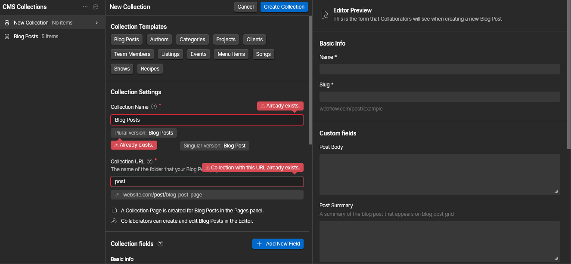Click the Collection fields help question icon
Viewport: 571px width, 264px height.
(160, 244)
